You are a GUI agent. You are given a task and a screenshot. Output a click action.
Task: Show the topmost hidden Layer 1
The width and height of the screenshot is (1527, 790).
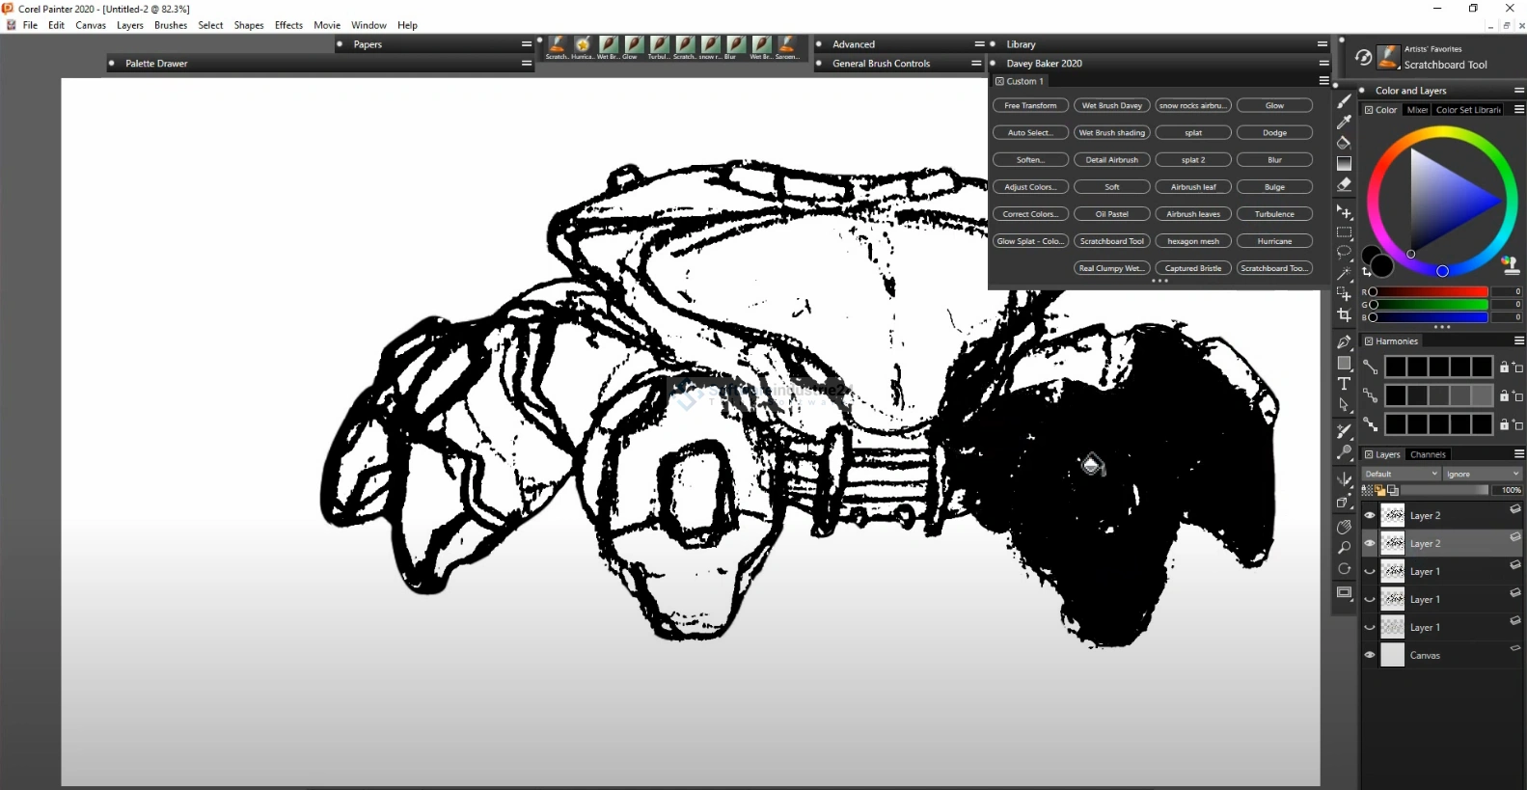coord(1370,571)
